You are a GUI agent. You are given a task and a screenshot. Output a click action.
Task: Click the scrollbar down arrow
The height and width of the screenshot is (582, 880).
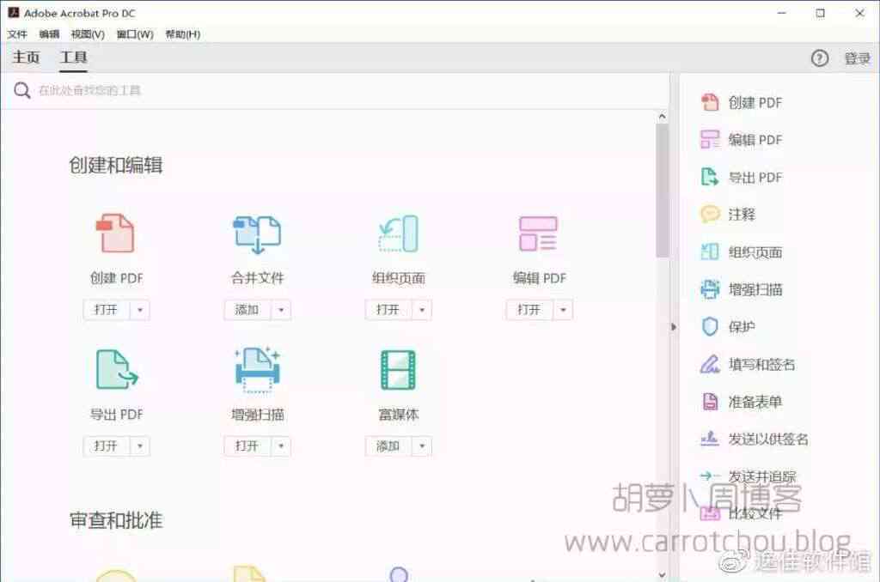coord(663,575)
